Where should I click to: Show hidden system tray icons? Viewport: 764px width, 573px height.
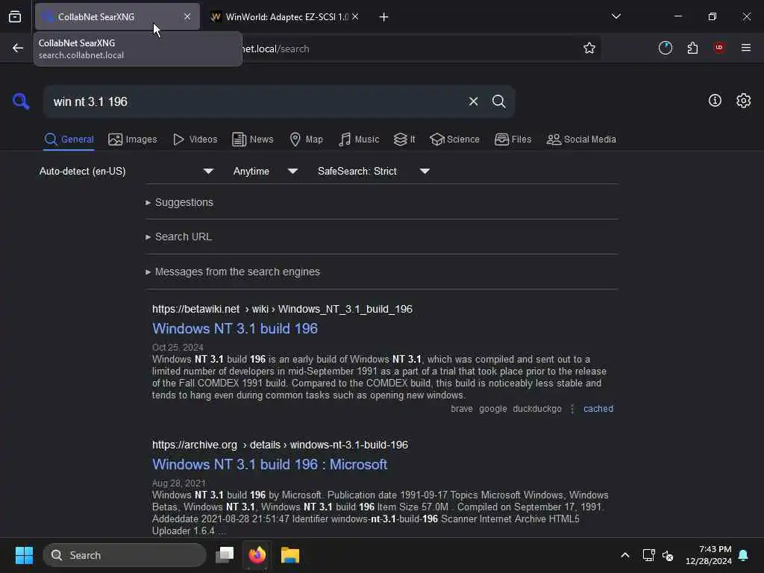(624, 555)
